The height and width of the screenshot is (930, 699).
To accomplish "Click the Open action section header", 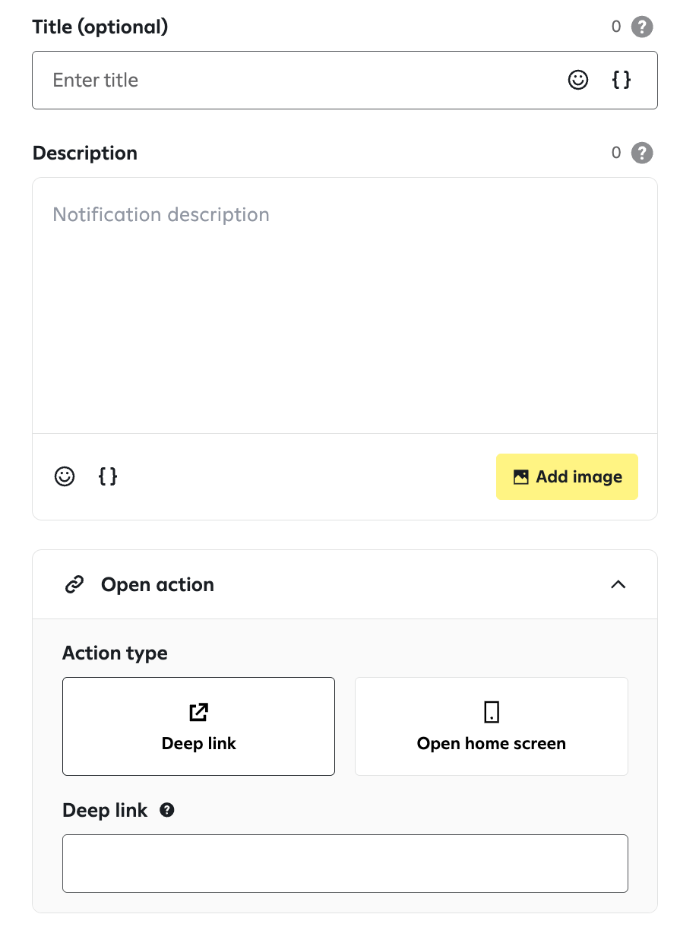I will tap(345, 585).
